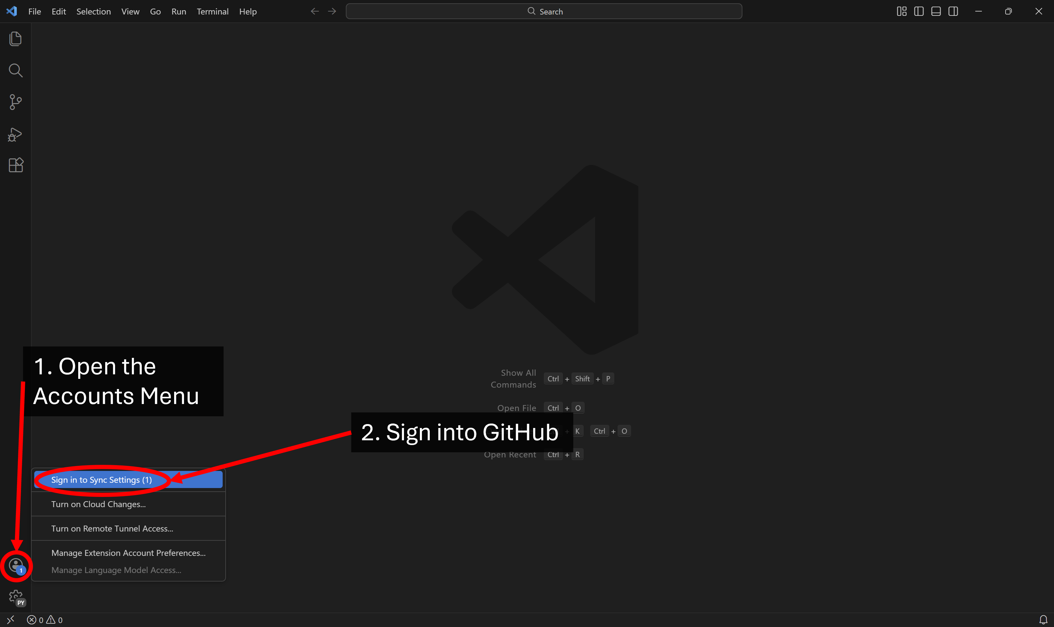Screen dimensions: 1054x627
Task: Click the VS Code logo in title bar
Action: (12, 11)
